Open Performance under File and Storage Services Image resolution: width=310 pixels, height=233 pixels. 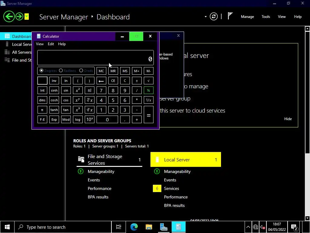(x=99, y=188)
